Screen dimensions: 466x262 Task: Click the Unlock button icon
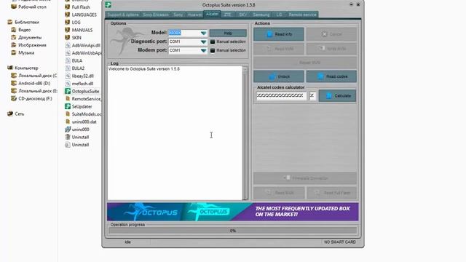[x=272, y=76]
